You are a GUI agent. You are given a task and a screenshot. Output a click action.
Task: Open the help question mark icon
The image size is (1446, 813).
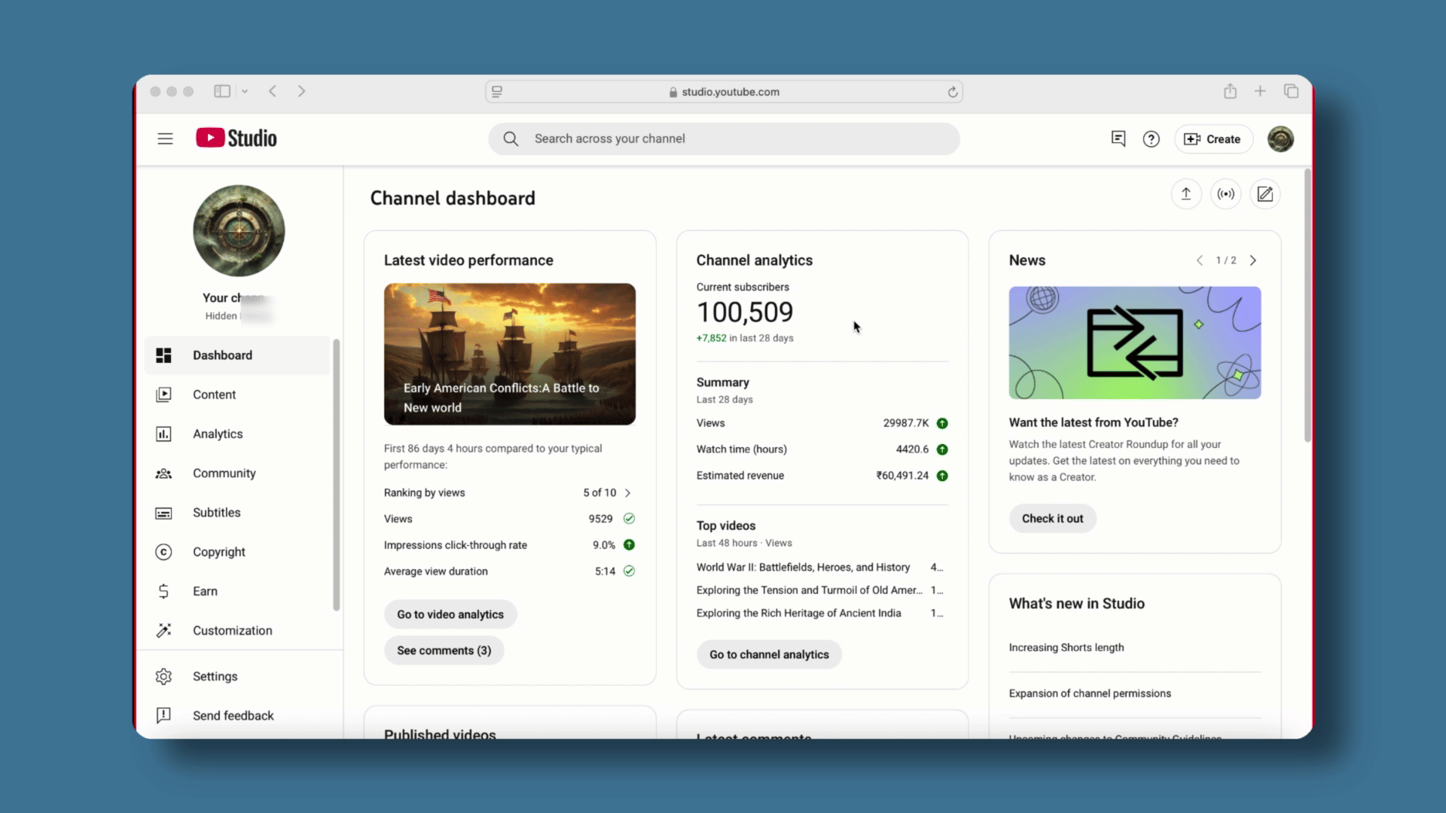click(1151, 139)
